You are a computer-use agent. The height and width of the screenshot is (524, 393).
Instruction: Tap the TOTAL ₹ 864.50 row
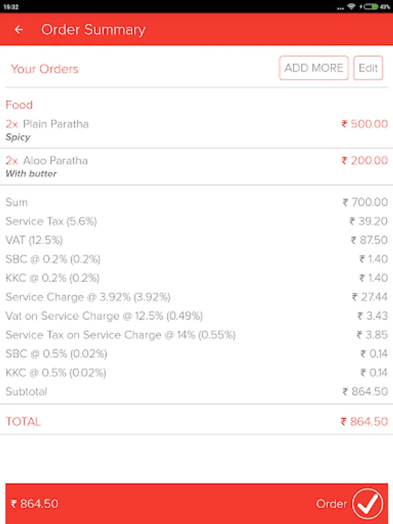click(197, 422)
